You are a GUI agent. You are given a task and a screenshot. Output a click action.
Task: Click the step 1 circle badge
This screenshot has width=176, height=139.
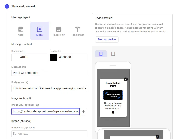coord(7,6)
